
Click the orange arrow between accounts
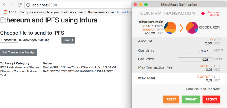pos(182,28)
